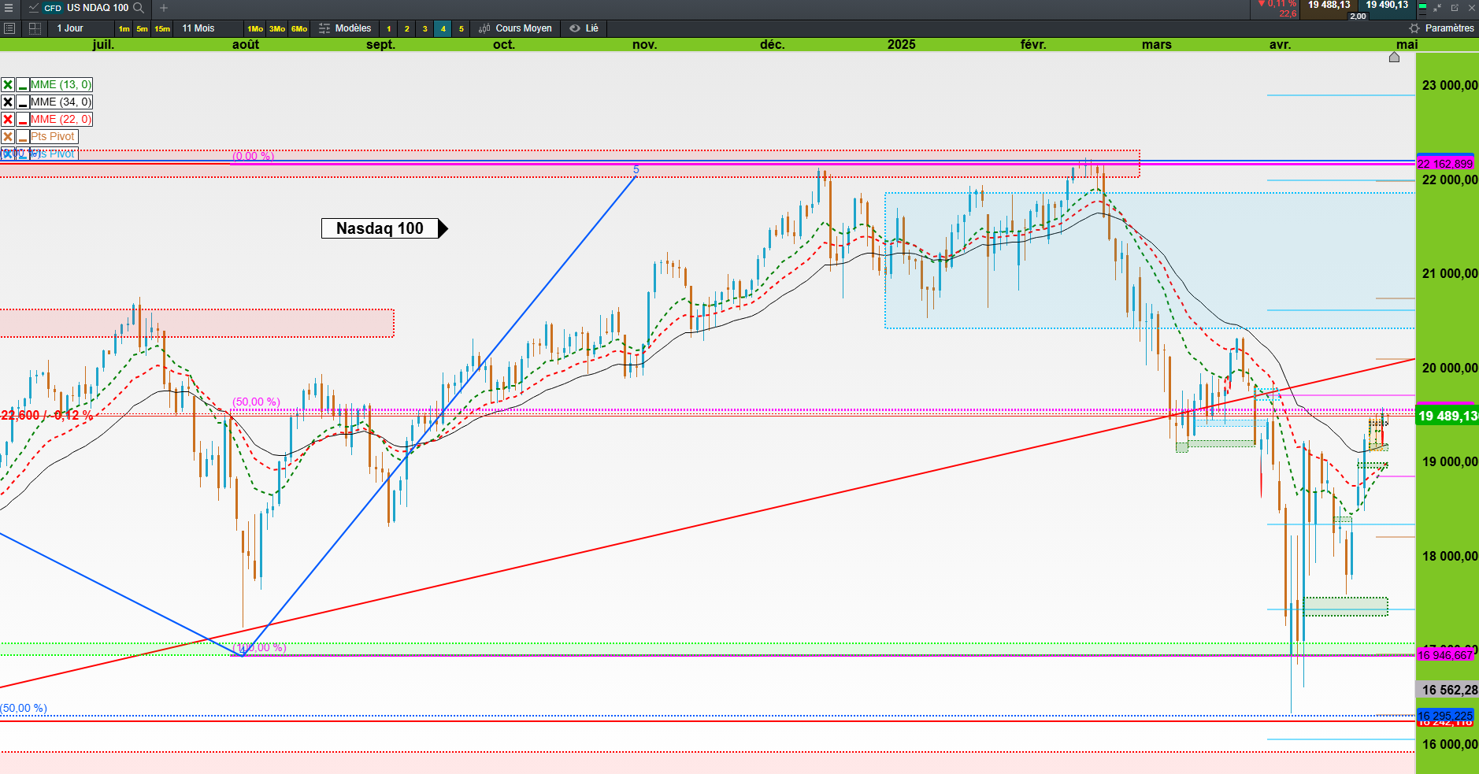The height and width of the screenshot is (774, 1479).
Task: Click the CFD badge in the title tab
Action: pos(53,8)
